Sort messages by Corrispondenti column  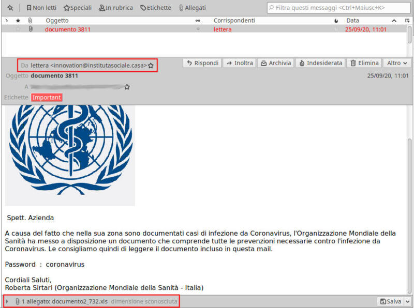click(x=234, y=20)
